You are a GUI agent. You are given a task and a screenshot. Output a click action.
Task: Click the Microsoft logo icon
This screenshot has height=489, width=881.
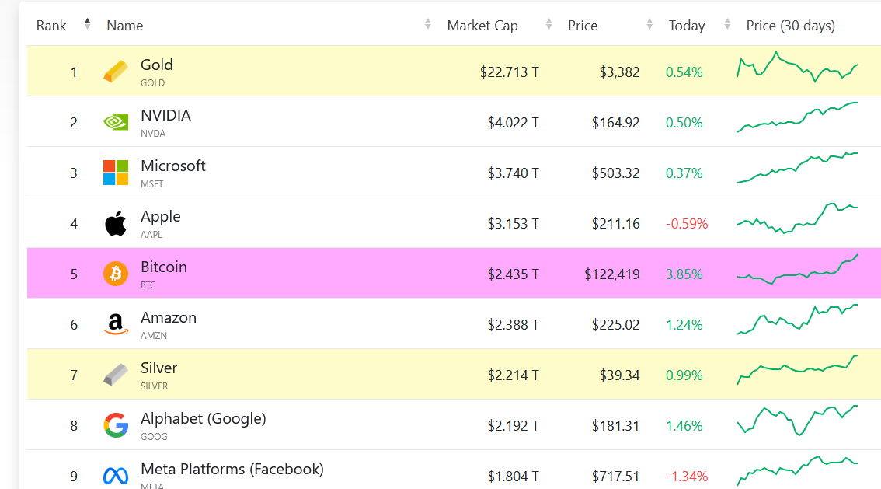[x=116, y=173]
